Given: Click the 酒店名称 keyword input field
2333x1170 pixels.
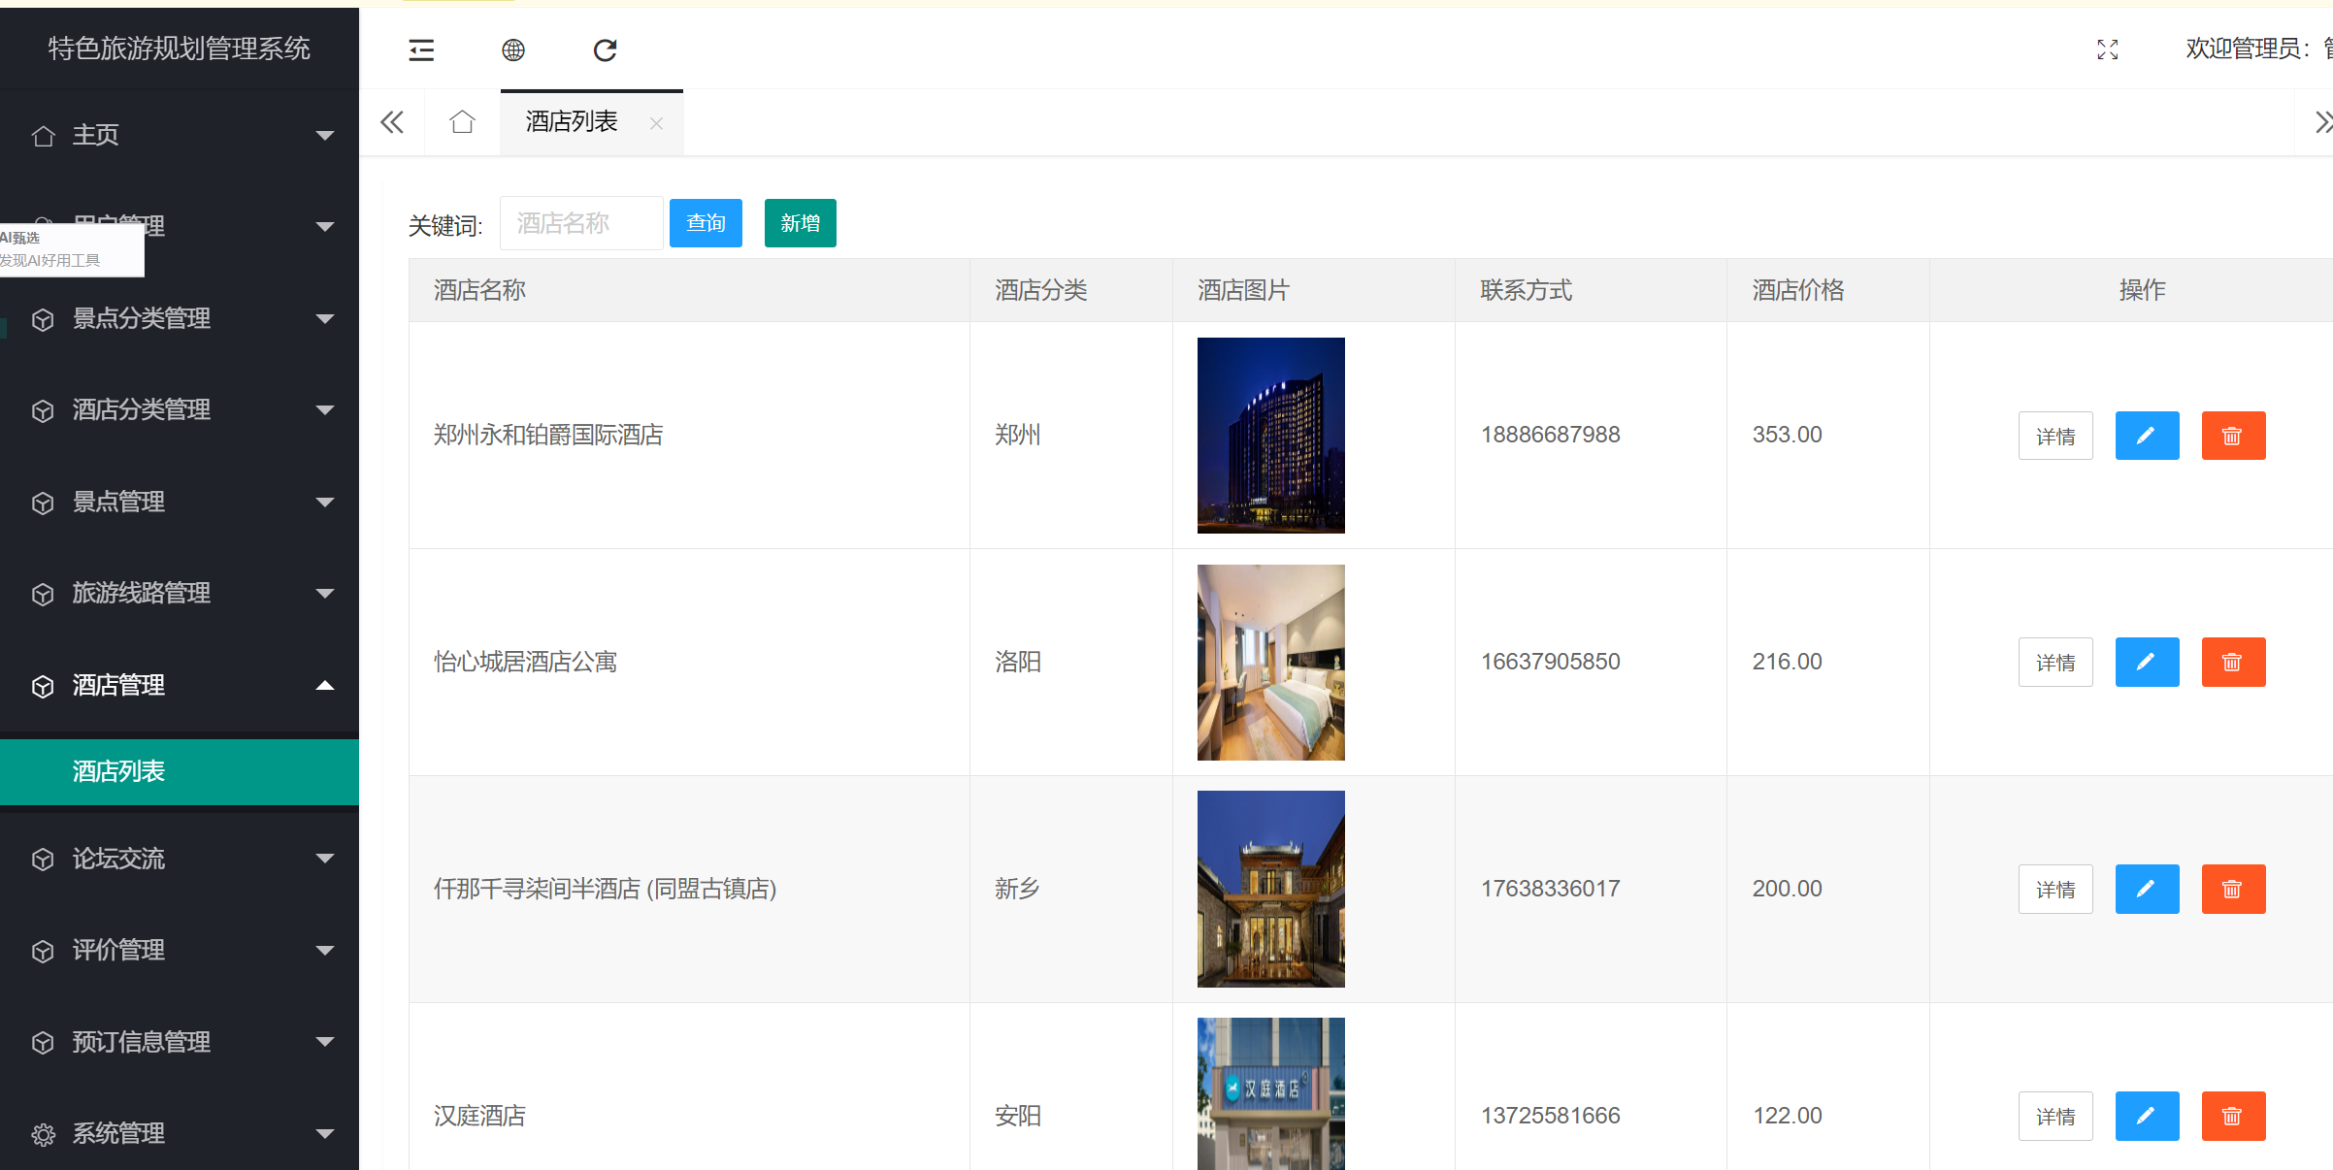Looking at the screenshot, I should [580, 222].
